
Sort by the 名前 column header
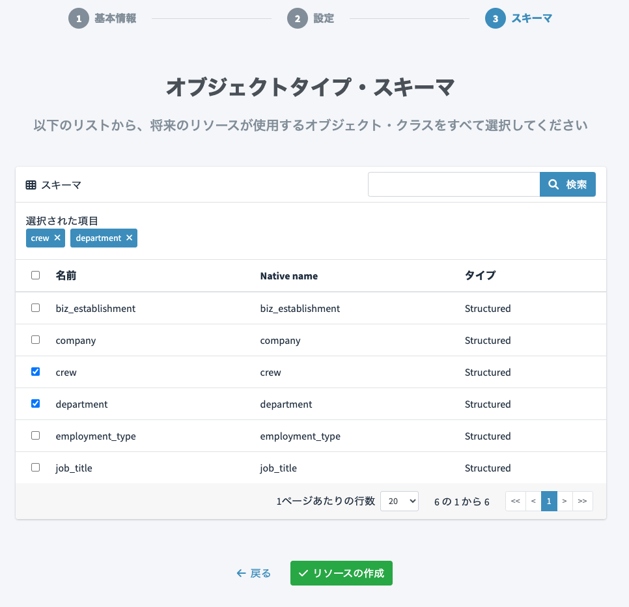(x=66, y=275)
